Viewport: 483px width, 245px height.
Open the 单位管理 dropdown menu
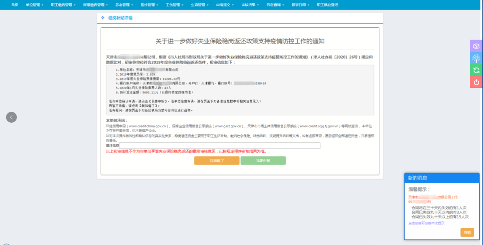click(x=34, y=5)
